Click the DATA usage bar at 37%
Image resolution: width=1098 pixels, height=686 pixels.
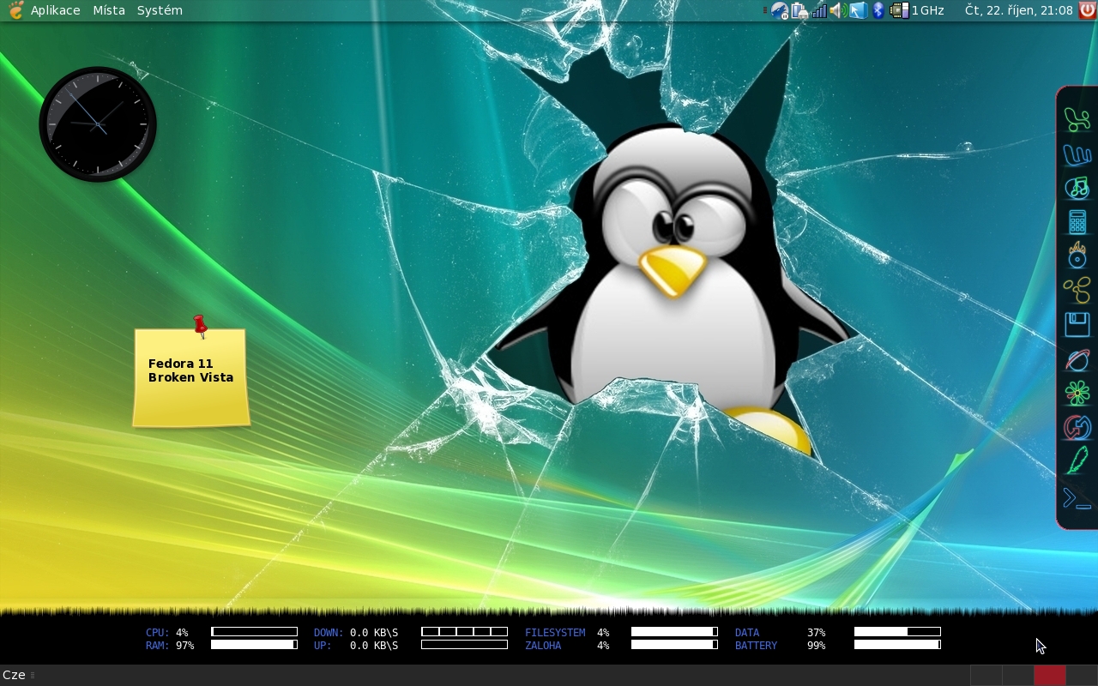[x=897, y=632]
